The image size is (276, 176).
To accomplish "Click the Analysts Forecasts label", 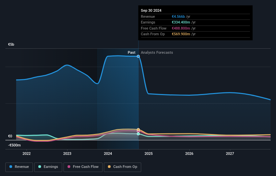I will click(157, 52).
